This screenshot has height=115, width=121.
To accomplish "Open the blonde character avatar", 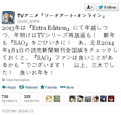I will (49, 99).
